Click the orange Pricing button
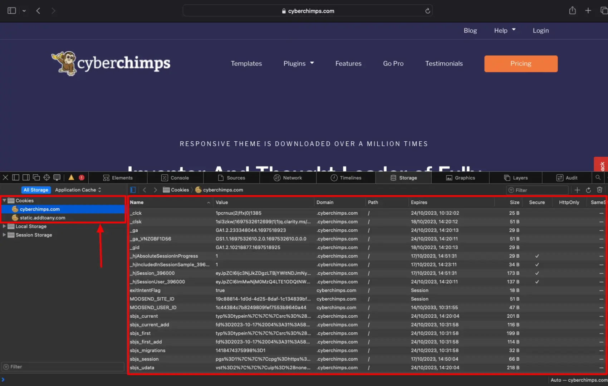 point(521,64)
